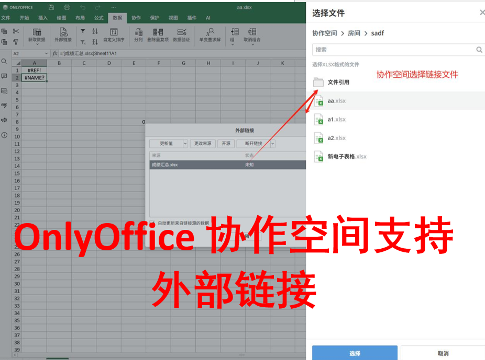Screen dimensions: 485x360
Task: Expand the name box A2 dropdown
Action: (47, 53)
